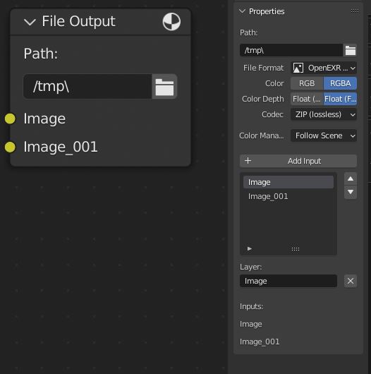Open the Color Management Follow Scene dropdown

324,135
